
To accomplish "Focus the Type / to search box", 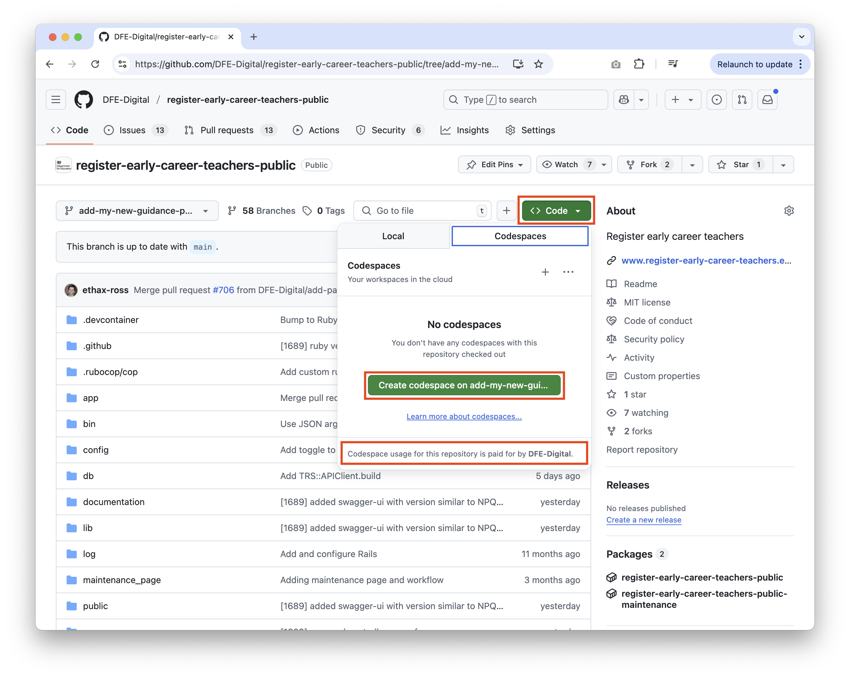I will (x=526, y=99).
